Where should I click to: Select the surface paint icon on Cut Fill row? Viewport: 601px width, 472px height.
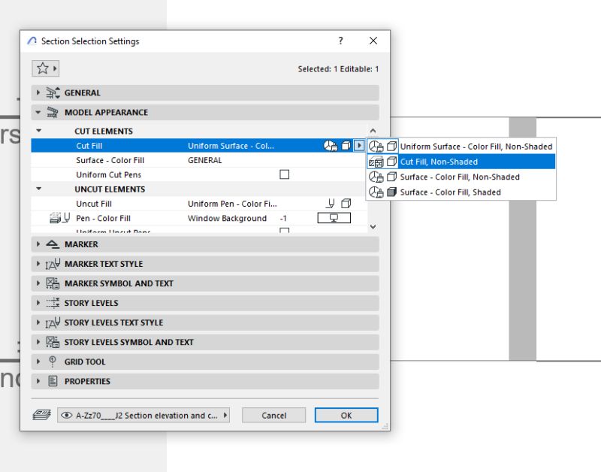point(331,146)
